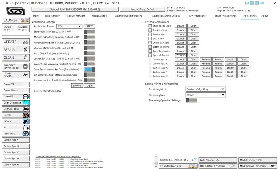Click the eye view icon in the title bar
278x169 pixels.
click(x=262, y=3)
